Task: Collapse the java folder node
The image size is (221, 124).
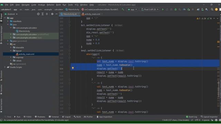Action: click(x=8, y=24)
